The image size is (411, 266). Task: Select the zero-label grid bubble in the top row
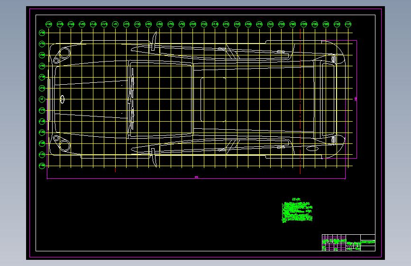[115, 24]
